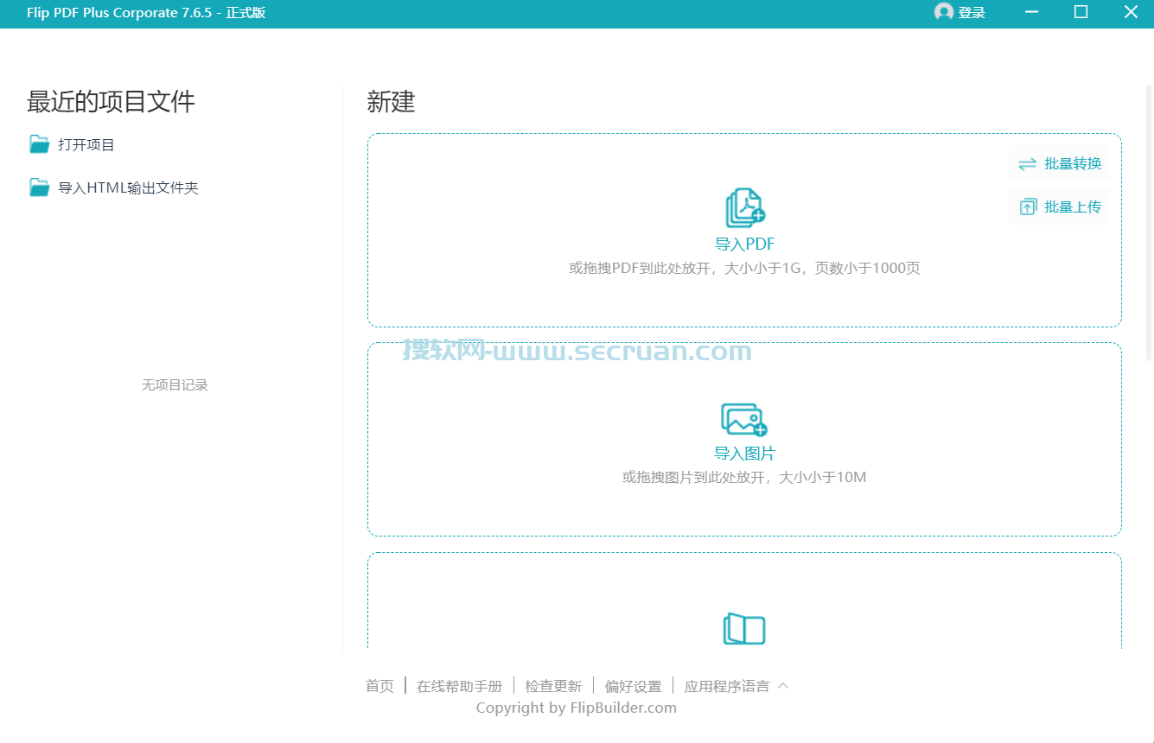Close the Flip PDF Plus window

1131,12
